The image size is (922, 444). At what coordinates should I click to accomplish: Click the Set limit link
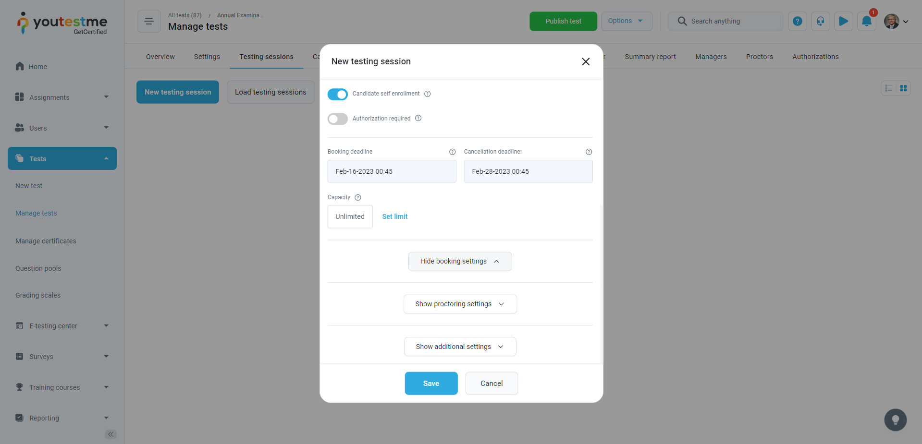(x=394, y=216)
